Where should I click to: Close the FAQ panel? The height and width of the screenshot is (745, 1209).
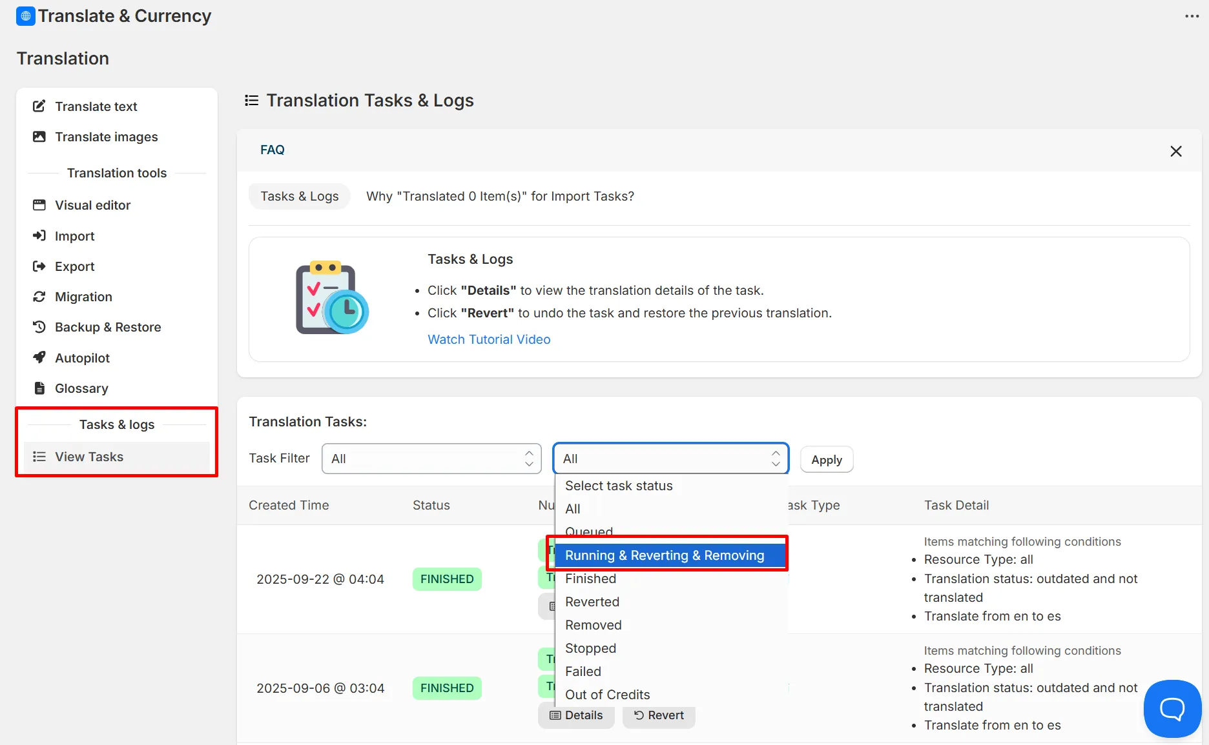tap(1176, 151)
